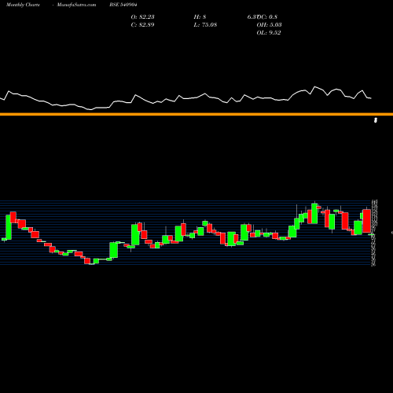Click the high value 'H: 8'
Viewport: 393px width, 393px height.
200,17
